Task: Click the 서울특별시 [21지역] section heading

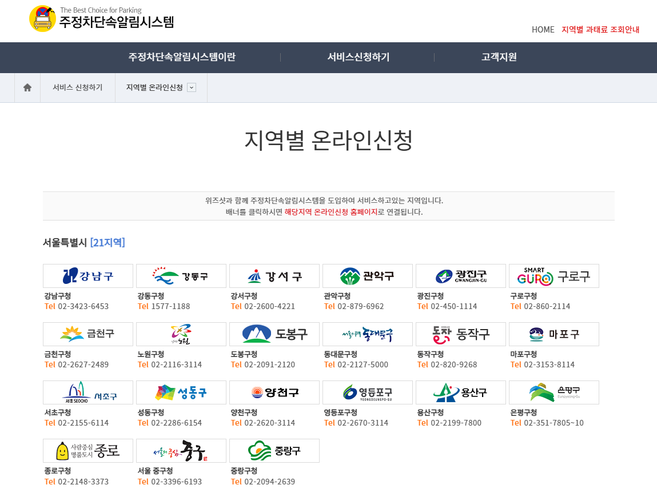Action: tap(84, 242)
